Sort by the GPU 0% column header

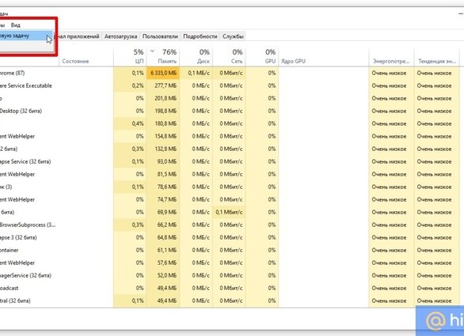pyautogui.click(x=262, y=56)
